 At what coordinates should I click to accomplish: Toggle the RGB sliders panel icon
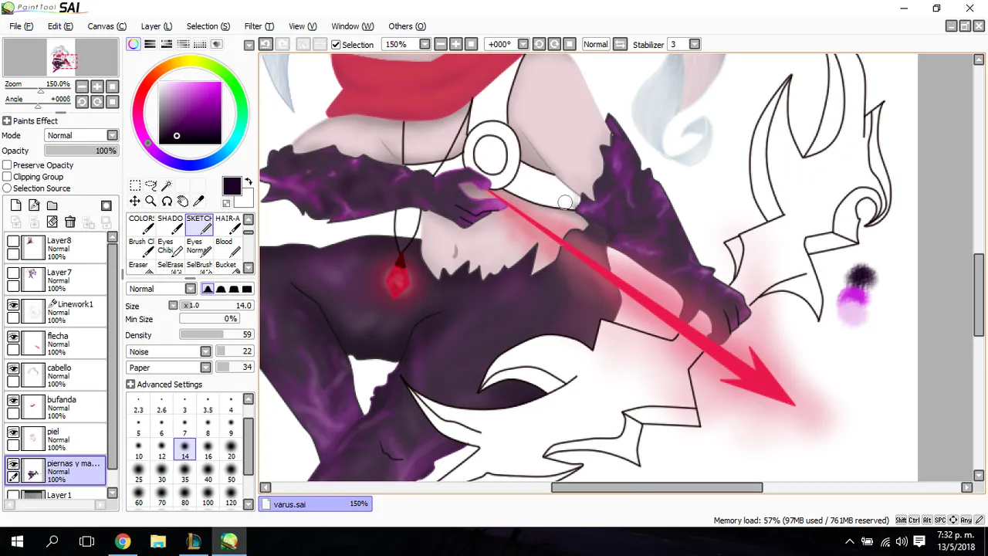tap(151, 44)
